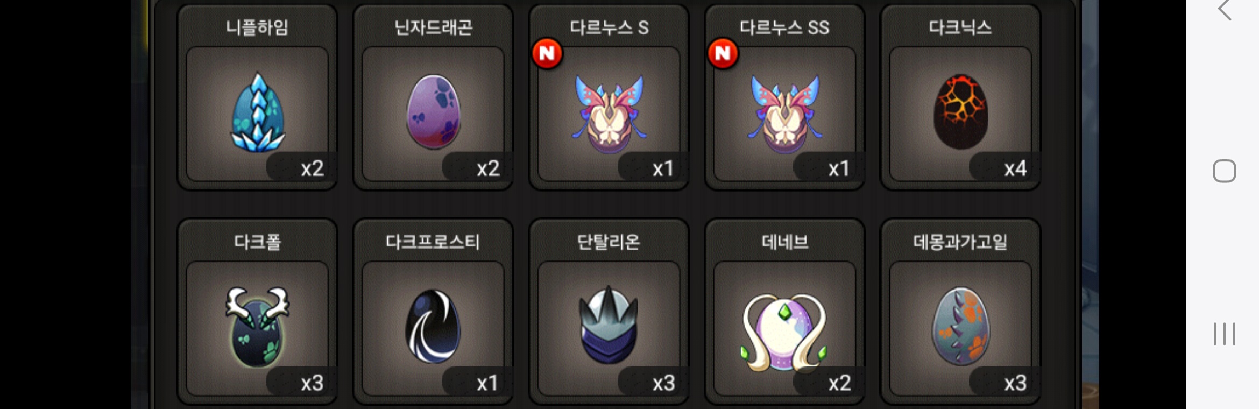Open the 다르누스 SS butterfly egg

tap(785, 114)
